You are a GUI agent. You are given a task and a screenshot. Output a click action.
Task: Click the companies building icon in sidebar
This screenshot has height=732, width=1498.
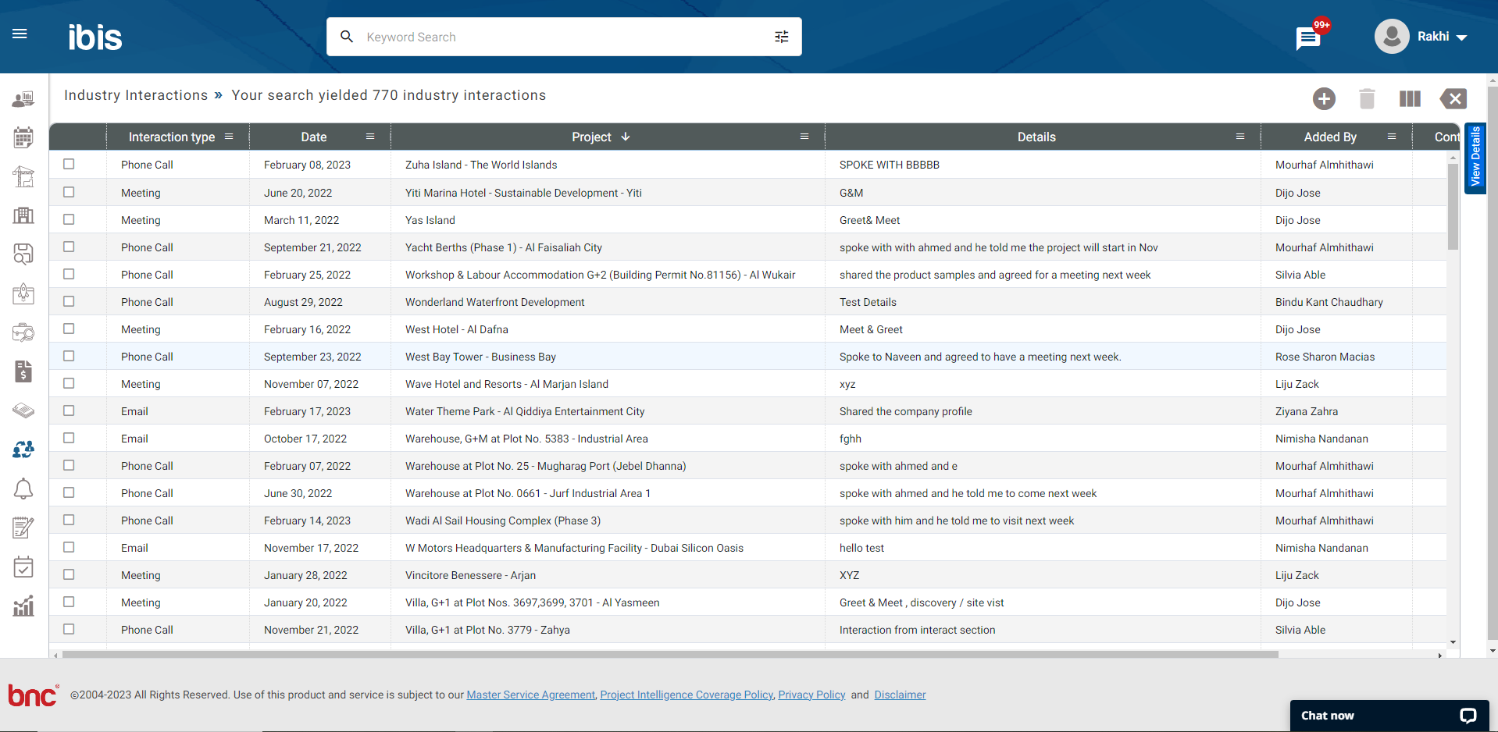tap(23, 215)
